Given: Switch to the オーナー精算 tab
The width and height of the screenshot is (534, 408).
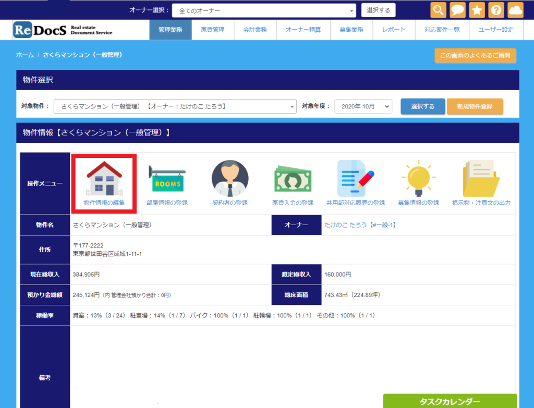Looking at the screenshot, I should (303, 30).
